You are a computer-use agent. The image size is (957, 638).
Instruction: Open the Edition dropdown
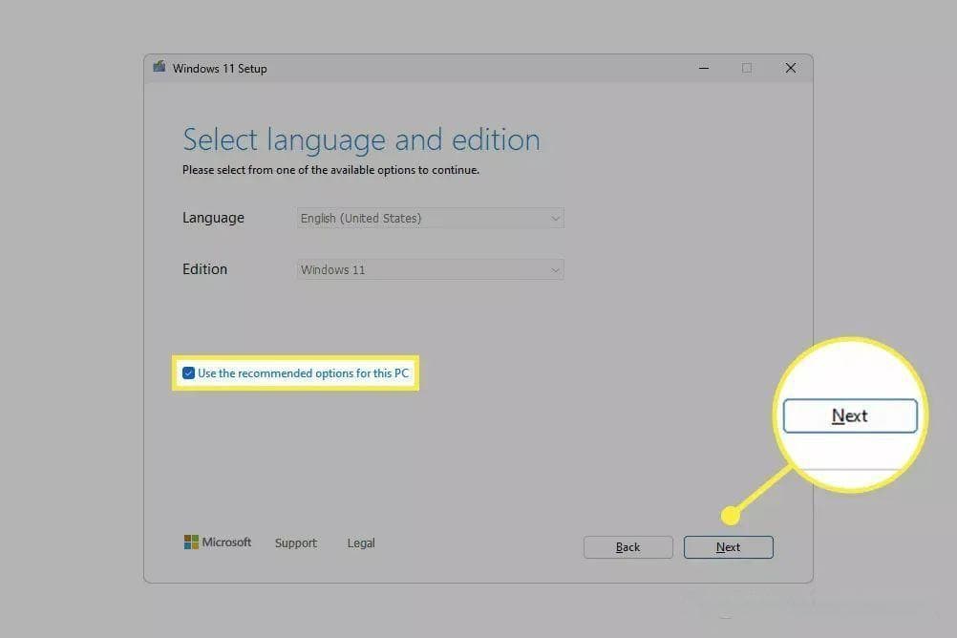(x=431, y=269)
